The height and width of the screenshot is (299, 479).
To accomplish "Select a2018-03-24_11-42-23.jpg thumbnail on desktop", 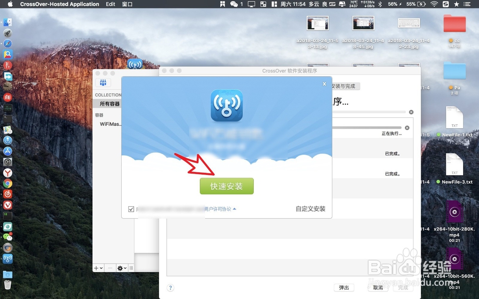I will pyautogui.click(x=409, y=23).
